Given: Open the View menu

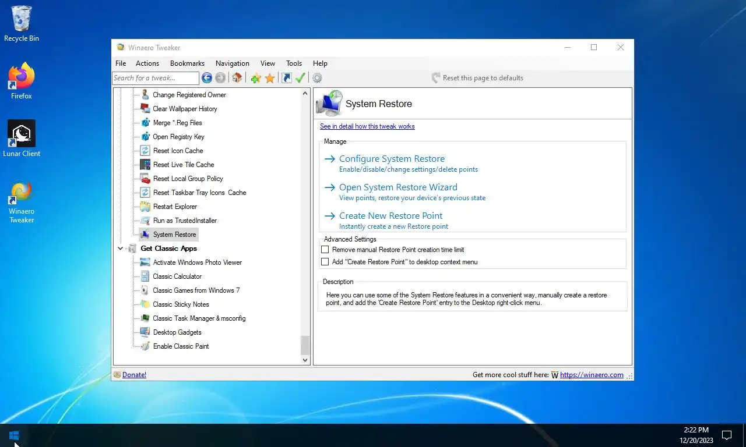Looking at the screenshot, I should coord(268,63).
